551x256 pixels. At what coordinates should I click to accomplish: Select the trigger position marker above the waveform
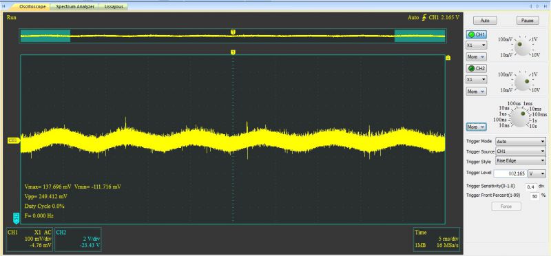click(x=233, y=52)
